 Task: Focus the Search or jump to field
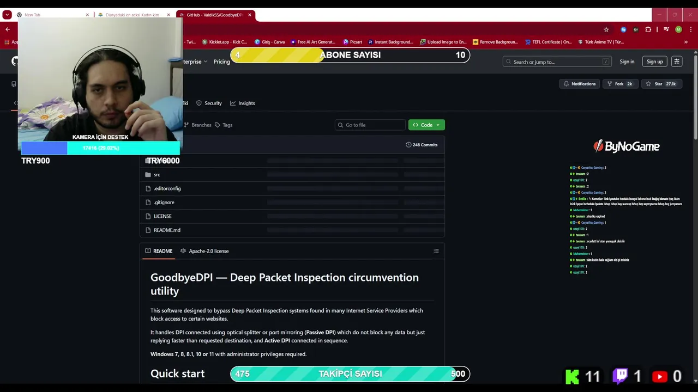(557, 62)
